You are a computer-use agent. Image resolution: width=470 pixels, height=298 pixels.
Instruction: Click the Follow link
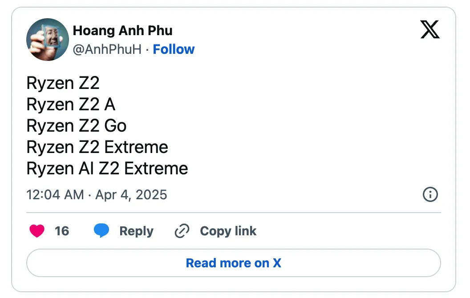(174, 49)
